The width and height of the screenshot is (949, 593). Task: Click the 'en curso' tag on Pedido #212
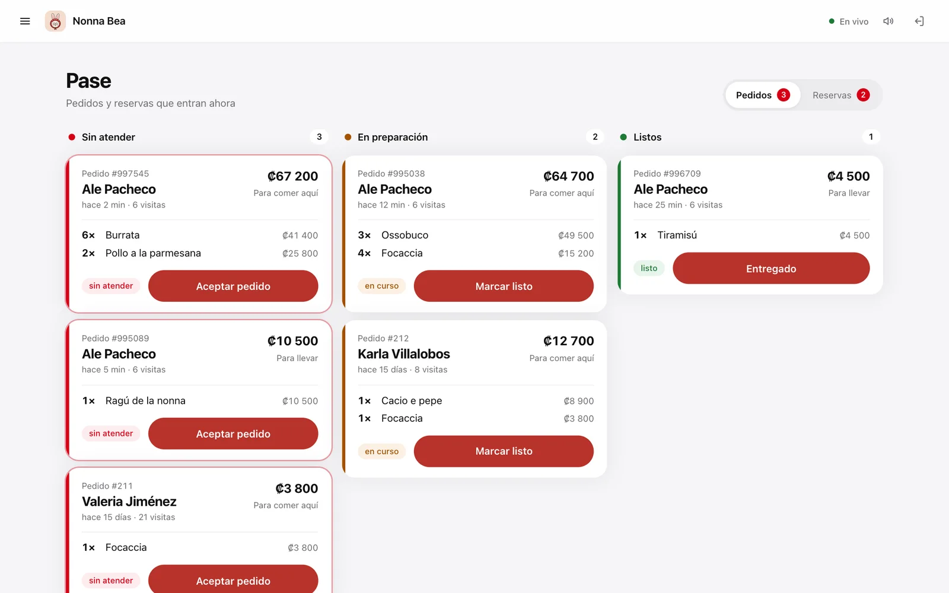coord(381,451)
